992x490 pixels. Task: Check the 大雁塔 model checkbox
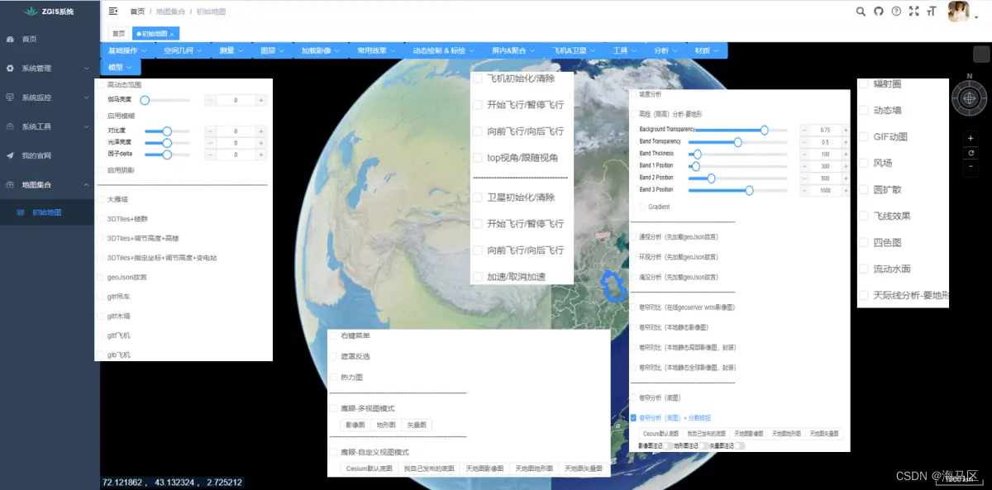click(x=100, y=199)
